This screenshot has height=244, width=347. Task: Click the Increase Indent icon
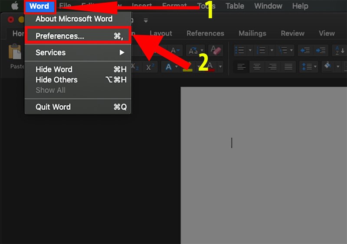[x=321, y=51]
